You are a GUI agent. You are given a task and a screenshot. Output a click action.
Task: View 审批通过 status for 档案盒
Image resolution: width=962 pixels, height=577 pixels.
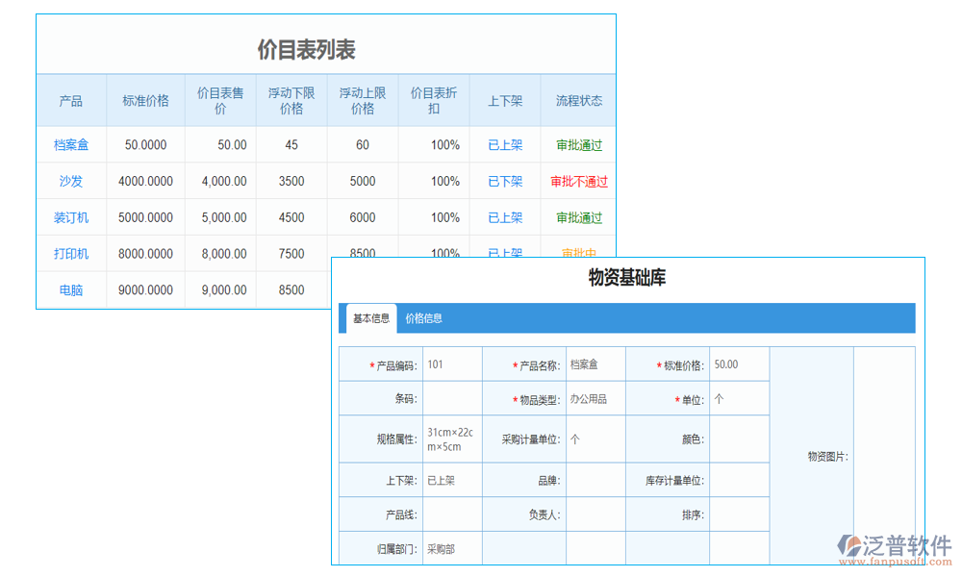click(577, 144)
